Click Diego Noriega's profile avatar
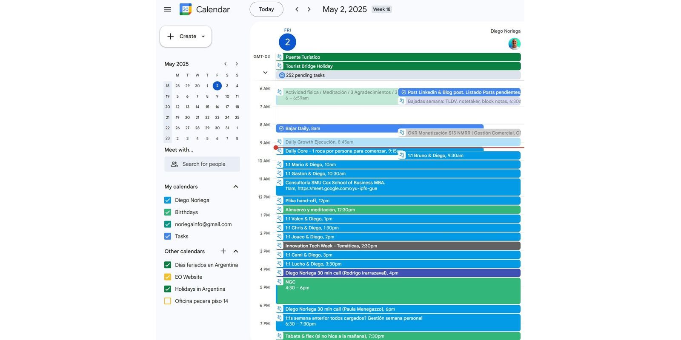The image size is (681, 340). click(514, 44)
